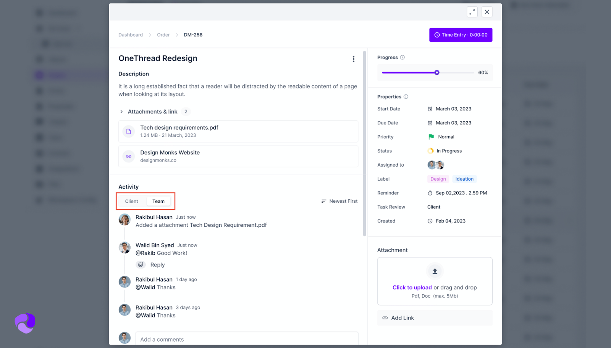The image size is (611, 348).
Task: Switch Activity view to Client
Action: coord(132,202)
